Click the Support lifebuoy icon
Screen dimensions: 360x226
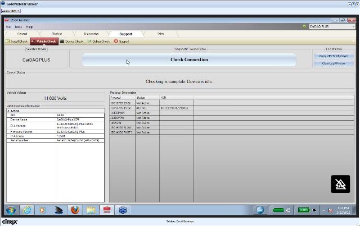(x=116, y=41)
